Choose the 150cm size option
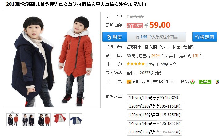 [155, 132]
